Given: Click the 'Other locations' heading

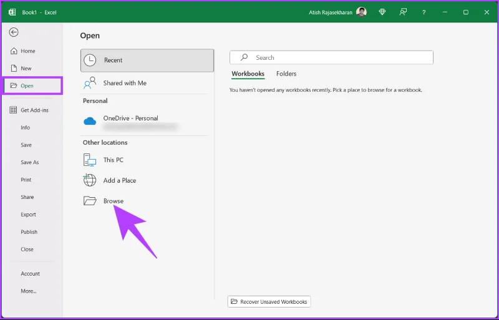Looking at the screenshot, I should coord(105,143).
